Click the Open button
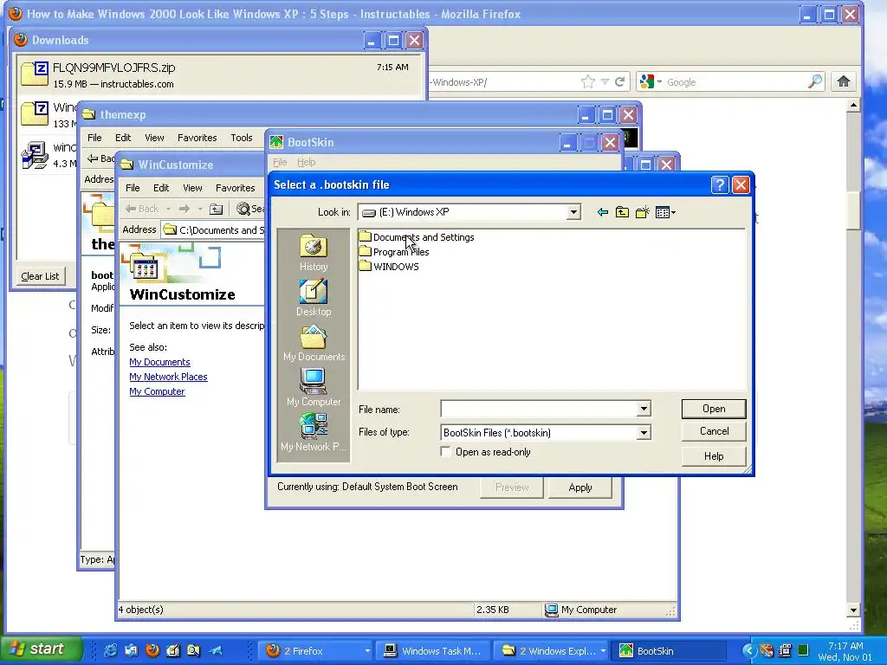Image resolution: width=887 pixels, height=665 pixels. [x=714, y=409]
